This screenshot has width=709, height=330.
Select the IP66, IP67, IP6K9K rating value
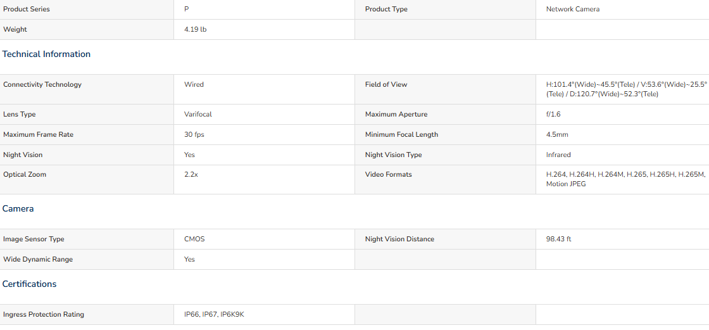(214, 315)
